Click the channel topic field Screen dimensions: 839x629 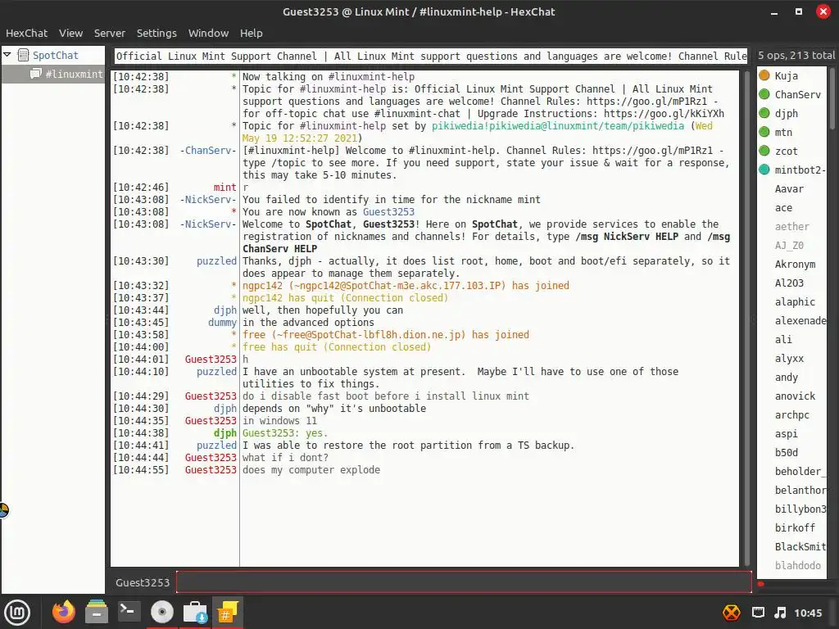pyautogui.click(x=431, y=57)
